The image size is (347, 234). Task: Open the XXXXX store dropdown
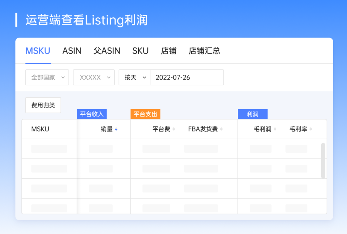[x=94, y=77]
